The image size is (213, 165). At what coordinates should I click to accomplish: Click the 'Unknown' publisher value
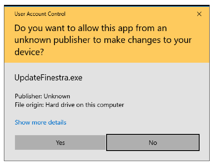(x=57, y=96)
